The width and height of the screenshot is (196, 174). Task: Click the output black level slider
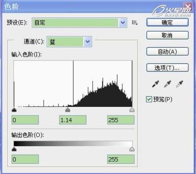tap(14, 149)
